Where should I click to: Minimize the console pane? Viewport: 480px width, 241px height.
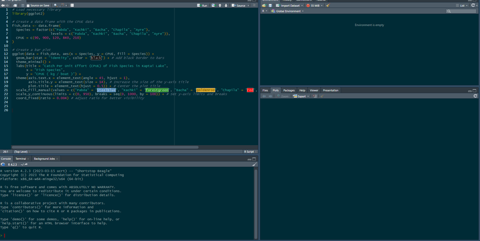249,159
